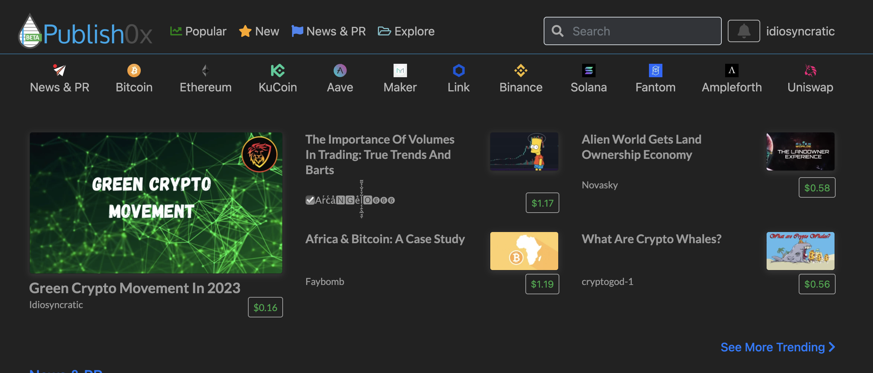Click the Search input field
Viewport: 873px width, 373px height.
click(633, 31)
